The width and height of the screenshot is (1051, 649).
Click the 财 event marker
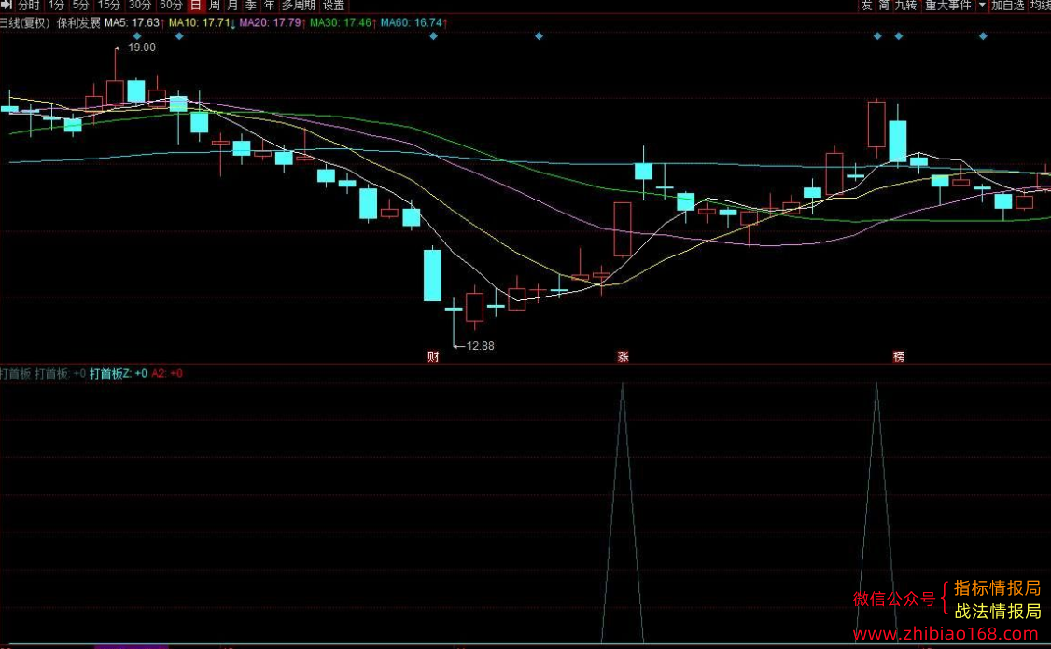click(x=433, y=356)
